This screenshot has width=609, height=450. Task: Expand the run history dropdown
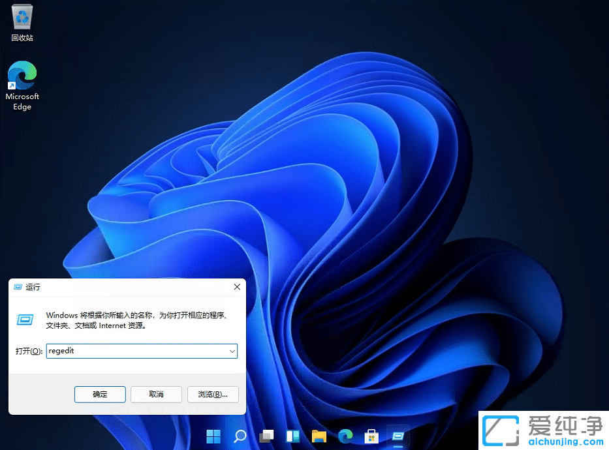[232, 351]
